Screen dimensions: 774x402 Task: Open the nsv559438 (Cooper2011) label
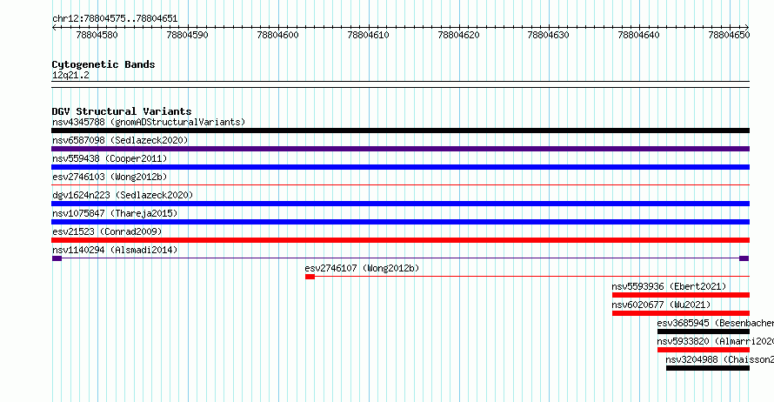tap(110, 158)
